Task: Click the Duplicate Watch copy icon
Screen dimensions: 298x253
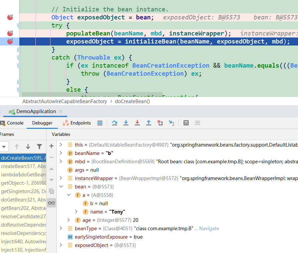Action: coord(51,191)
